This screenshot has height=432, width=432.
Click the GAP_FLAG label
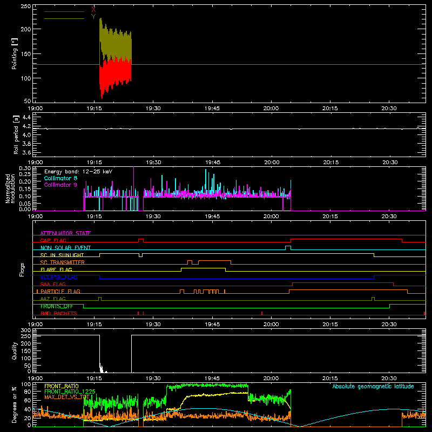click(53, 240)
